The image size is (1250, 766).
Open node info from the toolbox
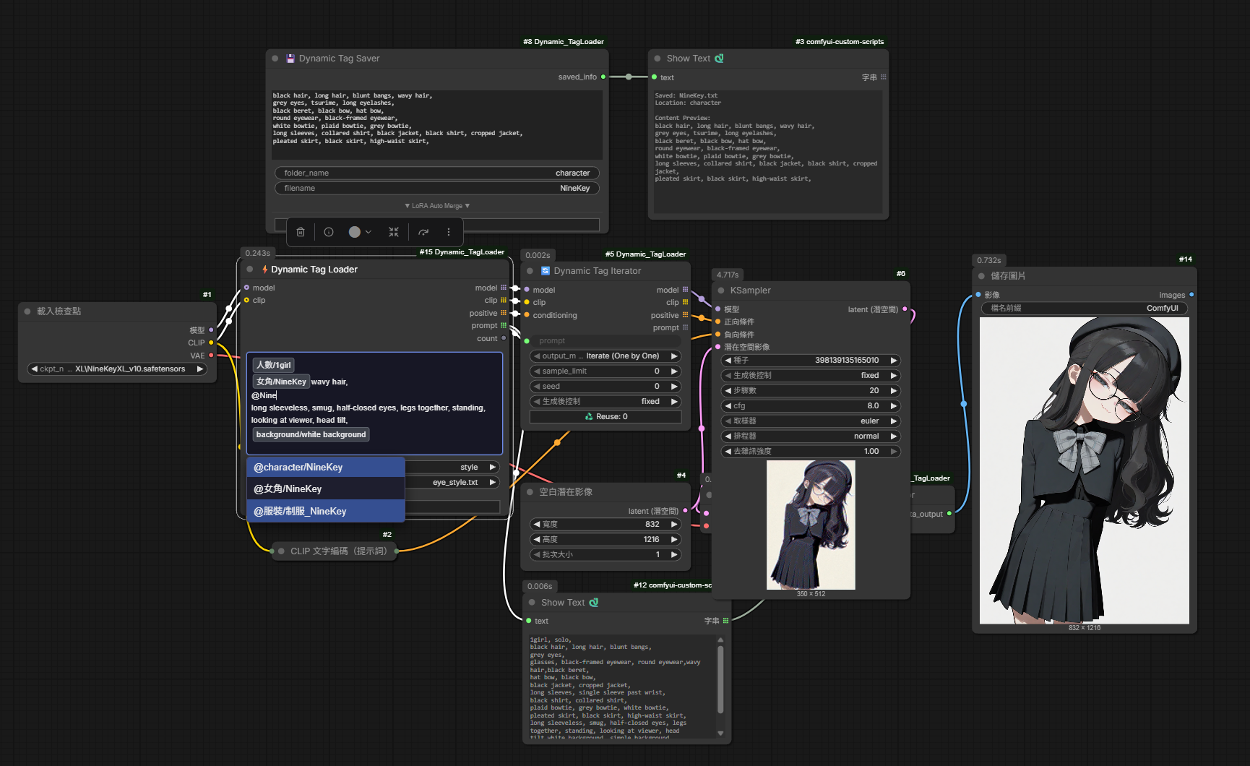click(x=329, y=232)
